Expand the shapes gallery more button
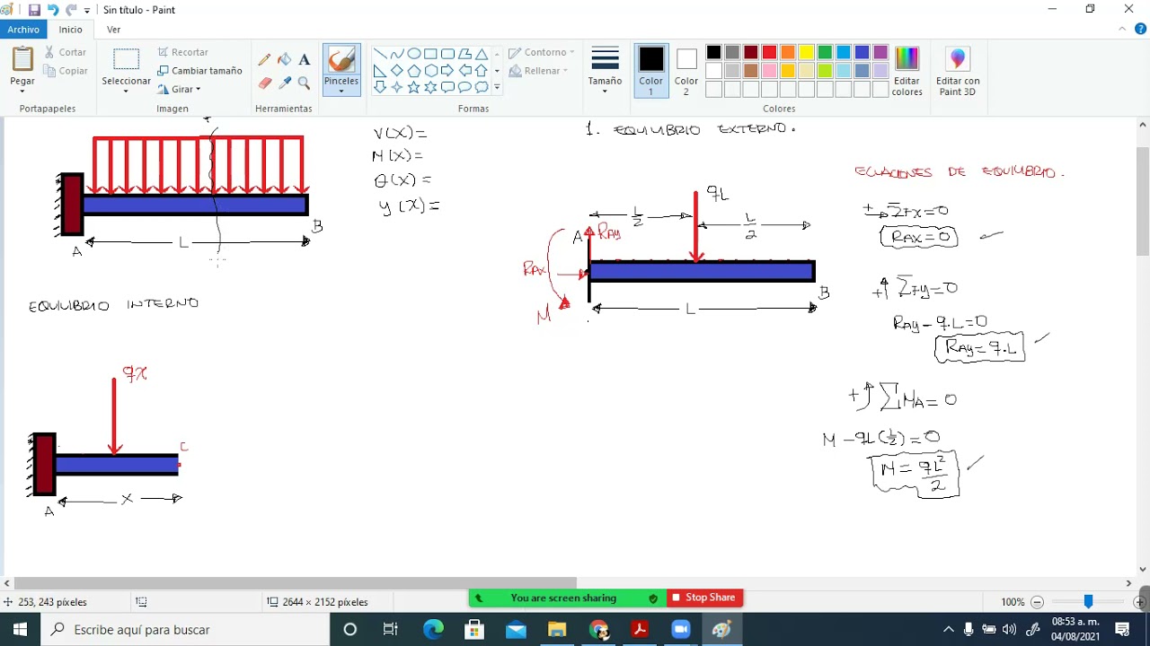 point(497,87)
